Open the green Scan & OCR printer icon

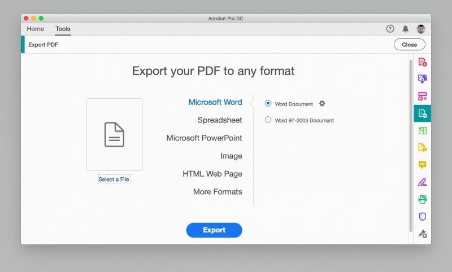(422, 199)
